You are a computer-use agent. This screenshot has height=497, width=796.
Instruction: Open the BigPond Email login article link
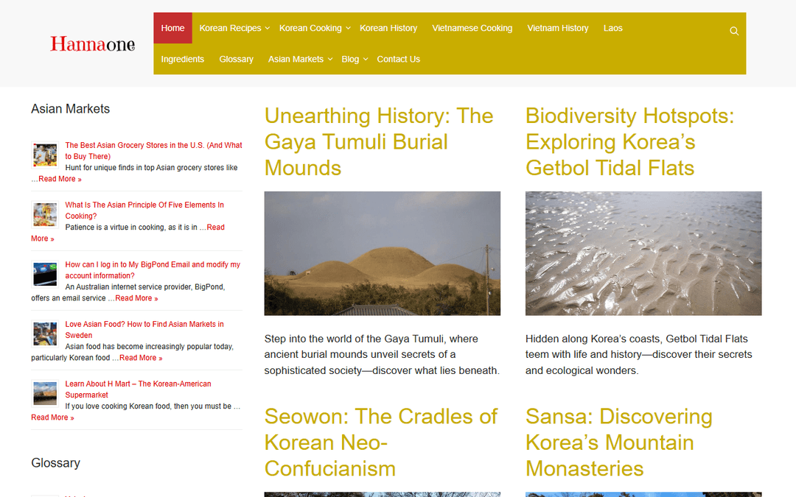point(153,269)
